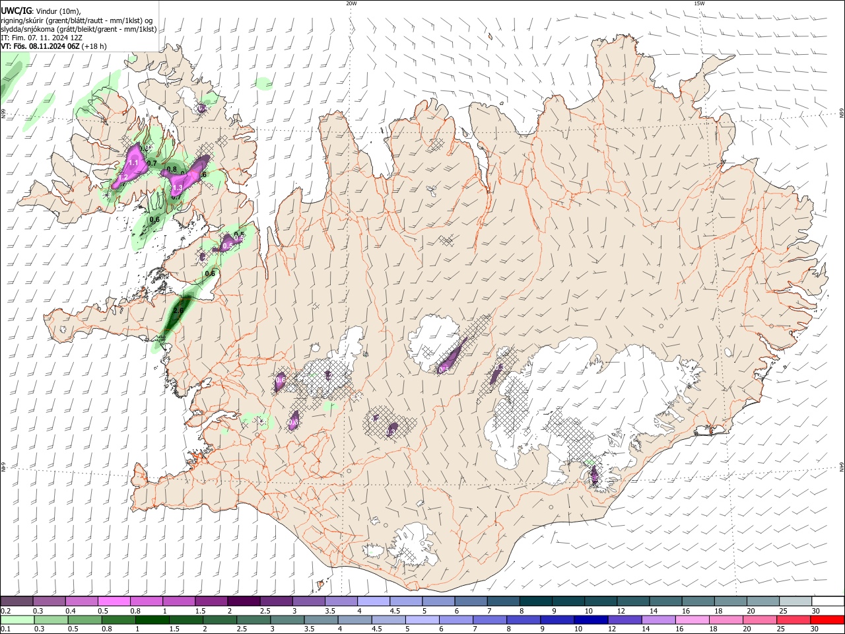The height and width of the screenshot is (634, 845).
Task: Click the pale green 0.1 swatch, lower legend row
Action: [17, 619]
